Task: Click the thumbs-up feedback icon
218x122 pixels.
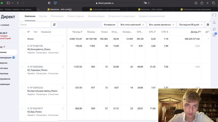Action: point(214,29)
